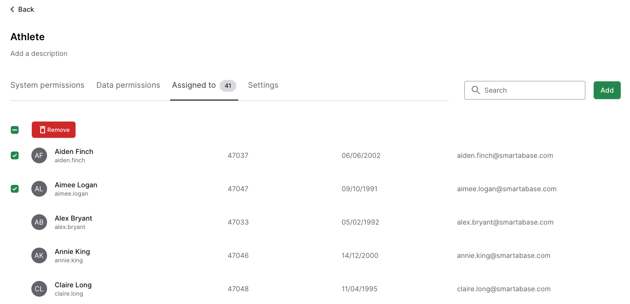The width and height of the screenshot is (630, 304).
Task: Click Alex Bryant's AB avatar icon
Action: pyautogui.click(x=39, y=222)
